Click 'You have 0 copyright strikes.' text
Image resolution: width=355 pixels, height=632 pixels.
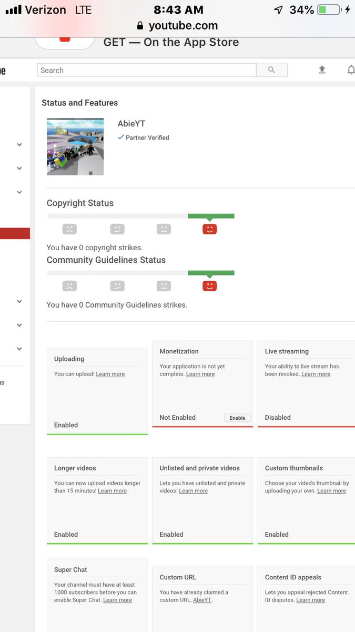95,248
